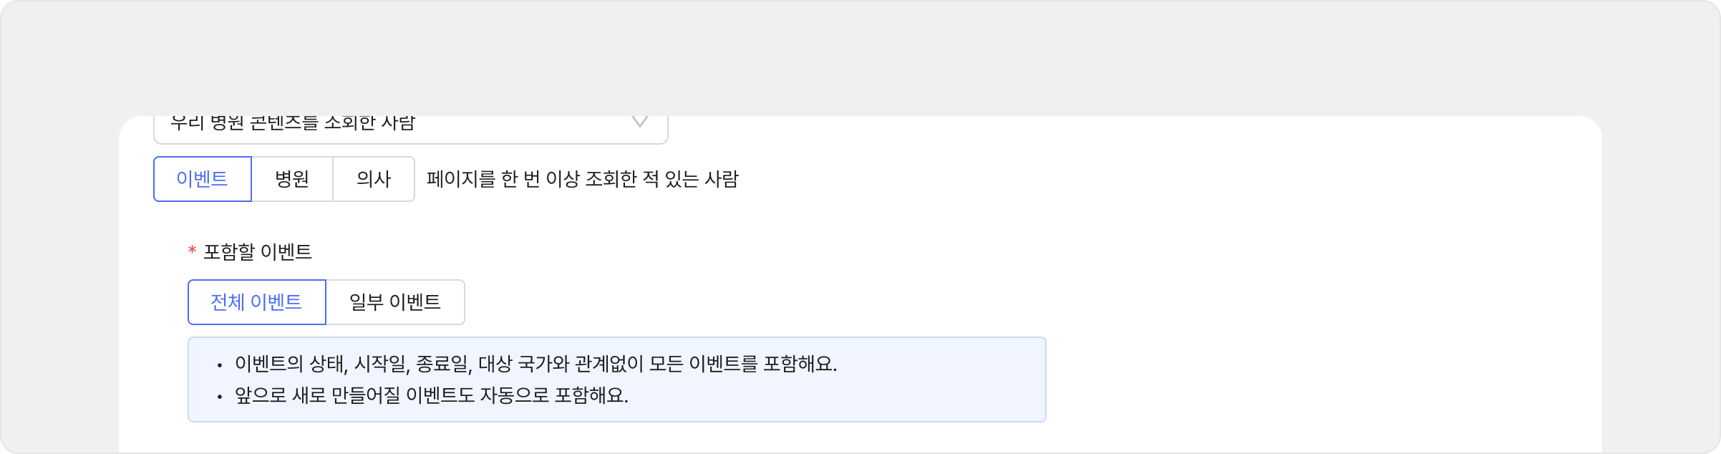Select the 병원 page type tab

292,179
